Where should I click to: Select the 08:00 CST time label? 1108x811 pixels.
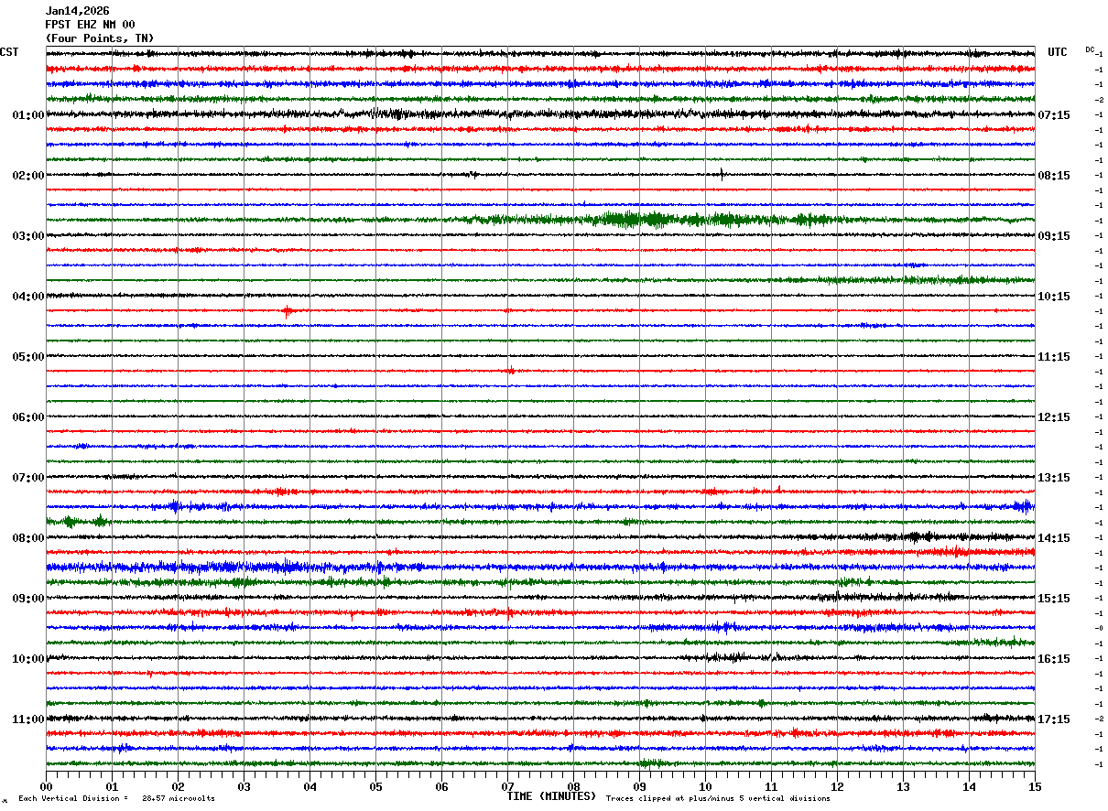(x=28, y=538)
